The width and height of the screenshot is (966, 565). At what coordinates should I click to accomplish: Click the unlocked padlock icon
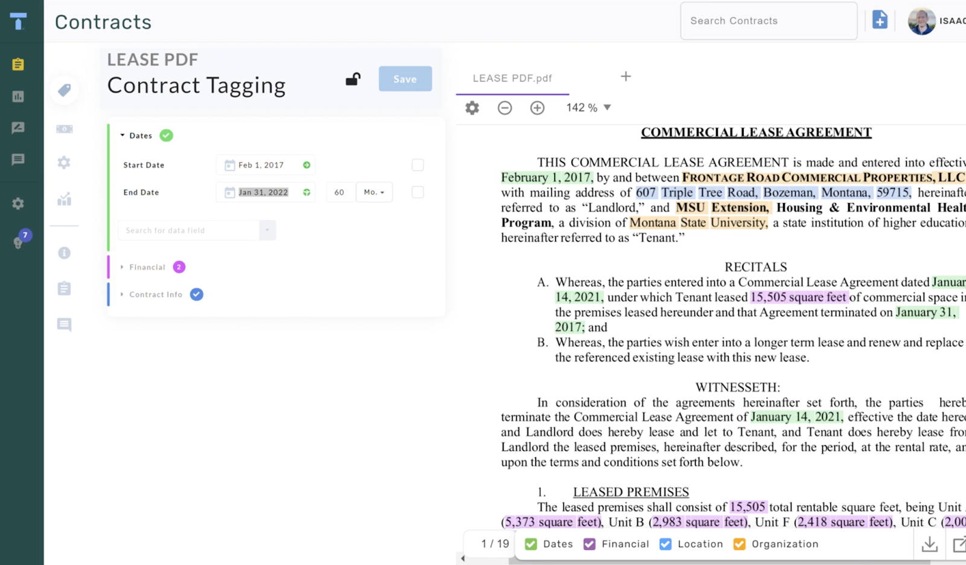[x=353, y=79]
